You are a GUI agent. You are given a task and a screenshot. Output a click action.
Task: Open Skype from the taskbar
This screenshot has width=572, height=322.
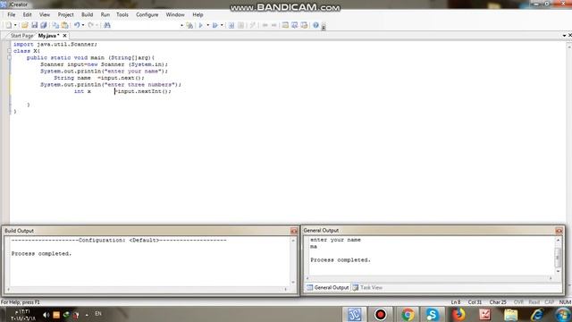click(433, 314)
